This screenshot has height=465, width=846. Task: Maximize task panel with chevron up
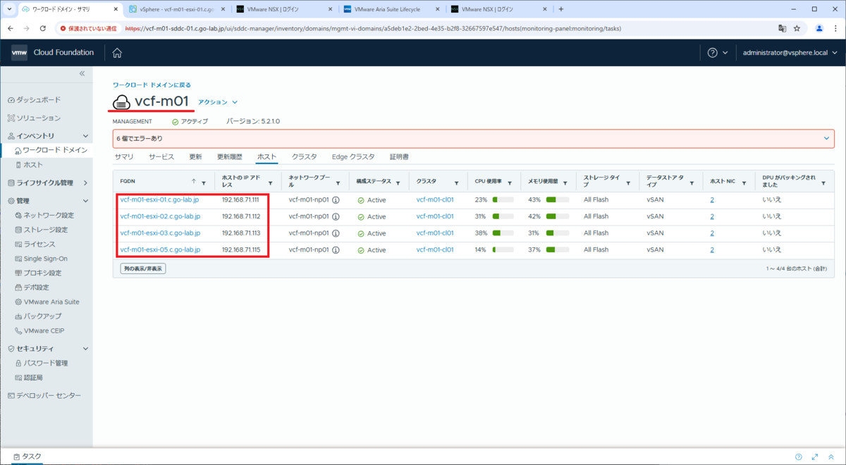tap(830, 457)
